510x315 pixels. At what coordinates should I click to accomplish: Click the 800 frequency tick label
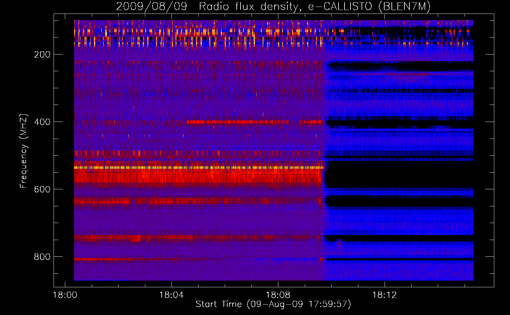pos(42,257)
